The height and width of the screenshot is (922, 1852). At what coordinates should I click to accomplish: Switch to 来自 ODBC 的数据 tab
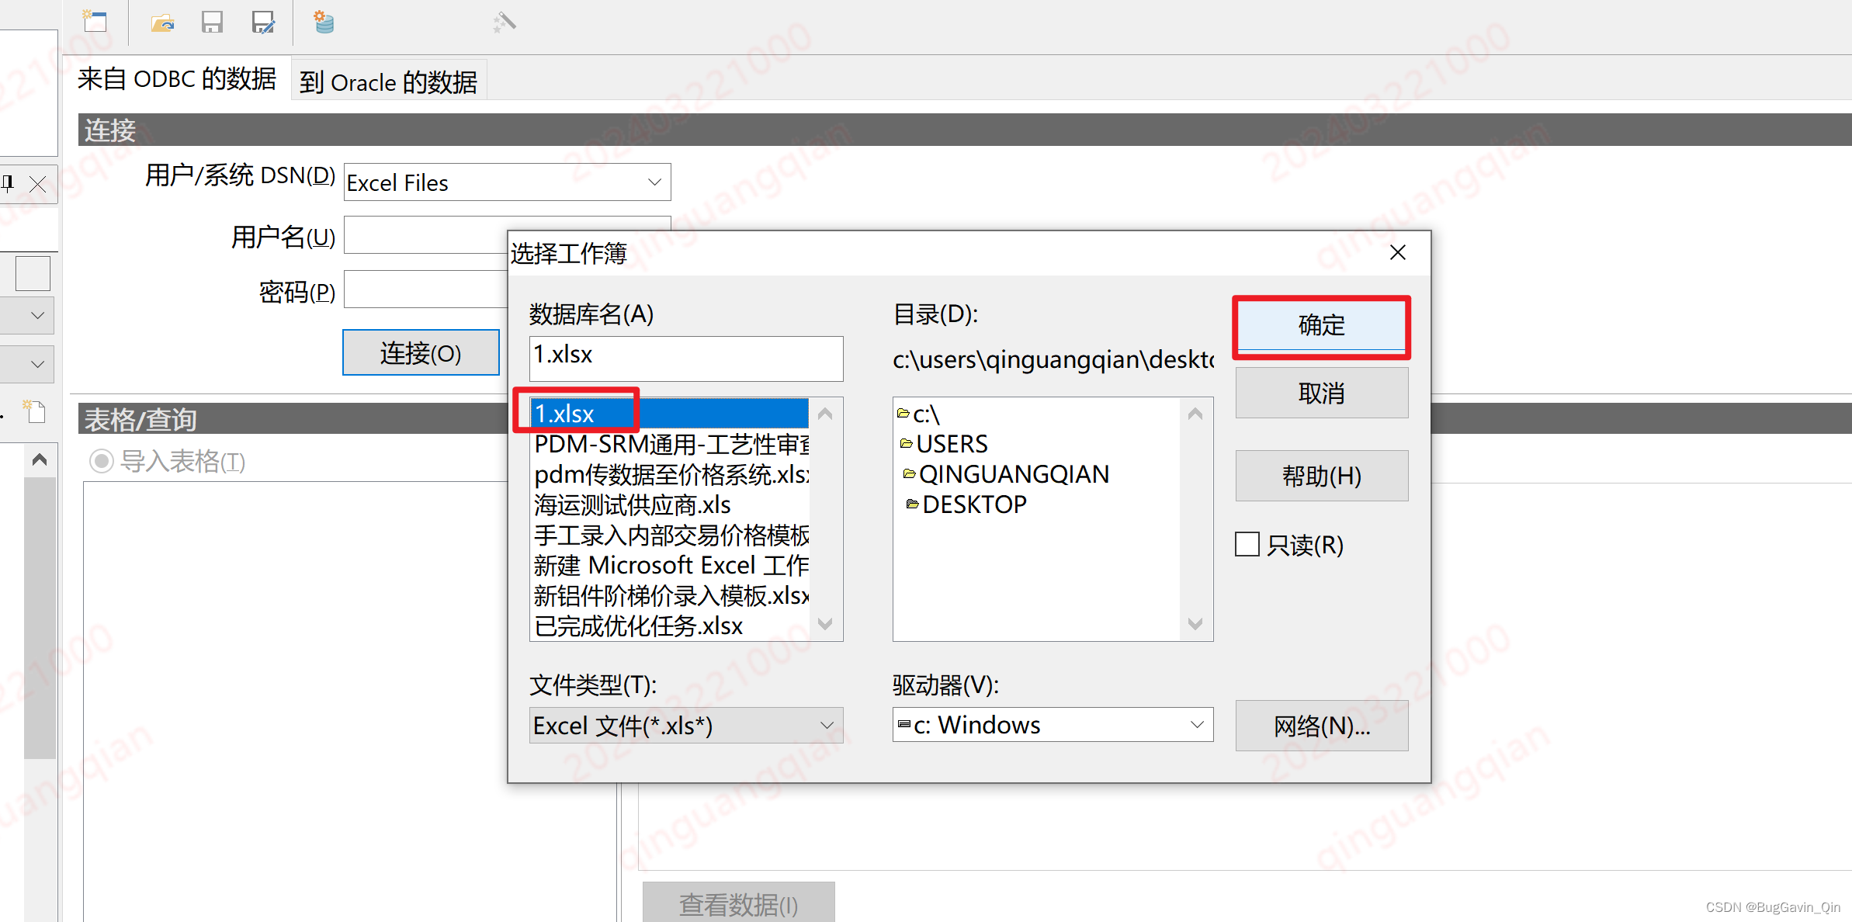[177, 79]
